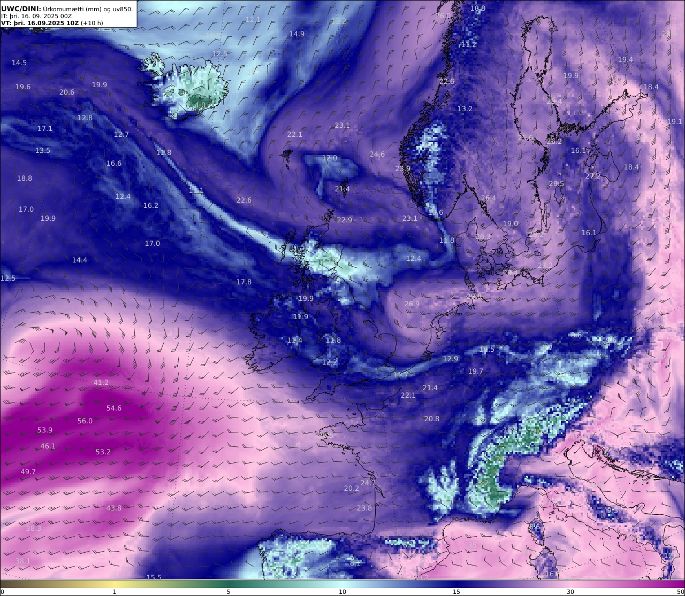Click the 17.1 value label
The height and width of the screenshot is (596, 685).
point(45,128)
